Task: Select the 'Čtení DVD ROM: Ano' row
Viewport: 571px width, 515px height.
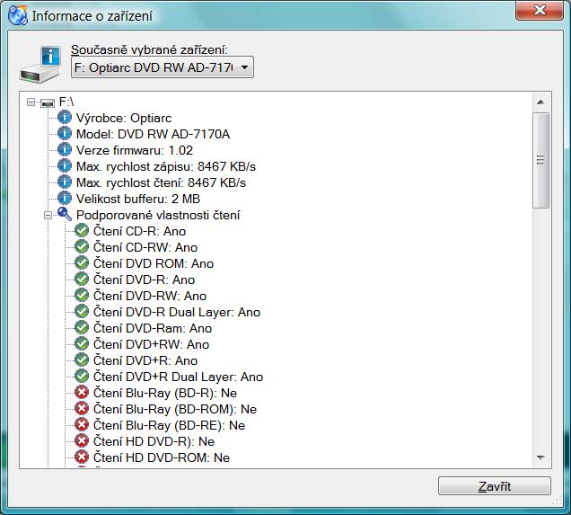Action: 154,263
